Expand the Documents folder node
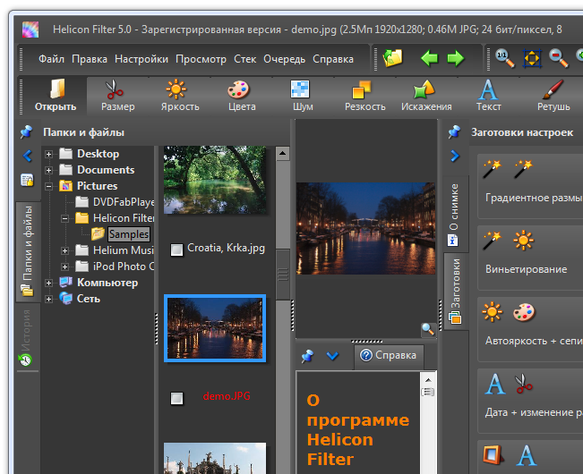Viewport: 583px width, 474px height. point(49,170)
